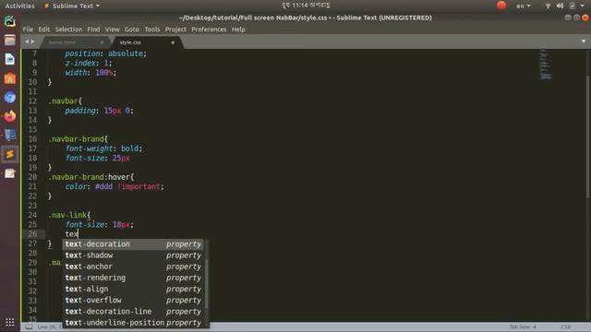The image size is (591, 332).
Task: Open the Help menu
Action: [x=238, y=30]
